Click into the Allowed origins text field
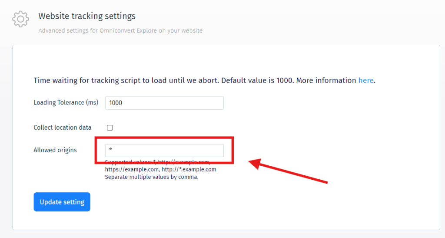The image size is (445, 238). pos(164,151)
